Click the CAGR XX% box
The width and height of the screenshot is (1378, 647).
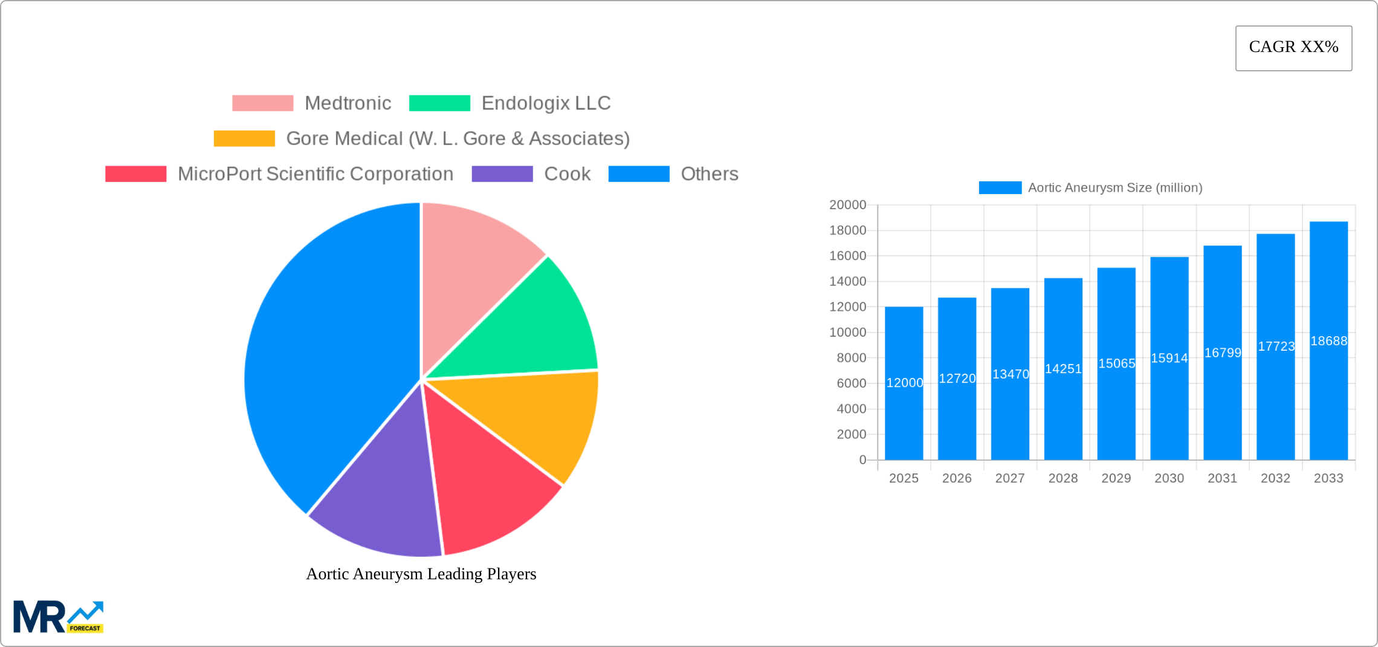[1293, 48]
